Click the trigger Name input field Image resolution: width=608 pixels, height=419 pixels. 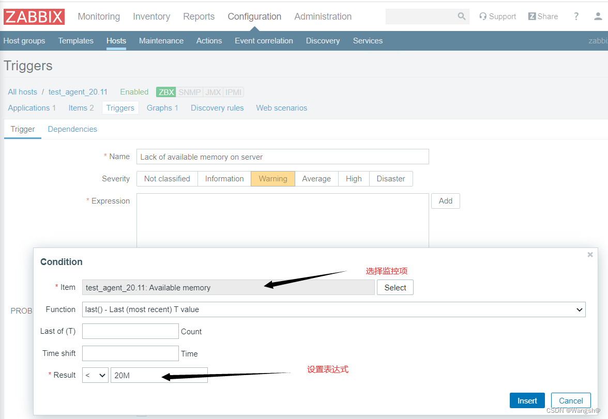pos(283,157)
